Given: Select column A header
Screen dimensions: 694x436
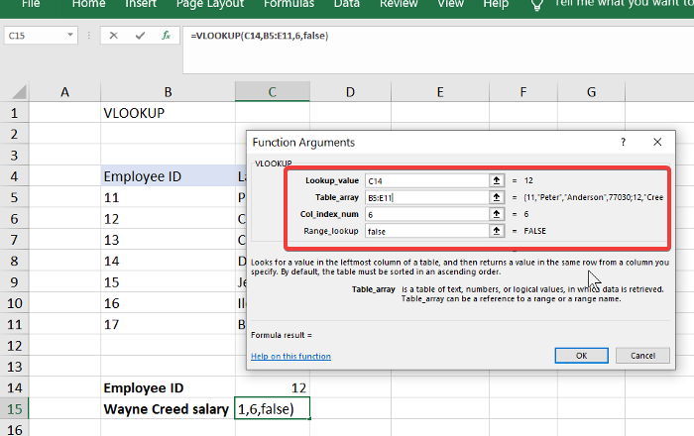Looking at the screenshot, I should pyautogui.click(x=64, y=92).
